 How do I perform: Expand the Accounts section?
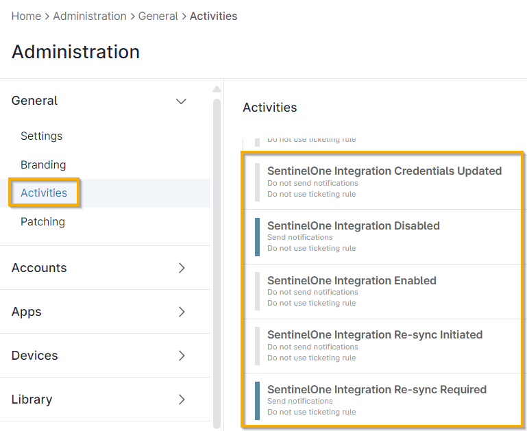[x=182, y=268]
